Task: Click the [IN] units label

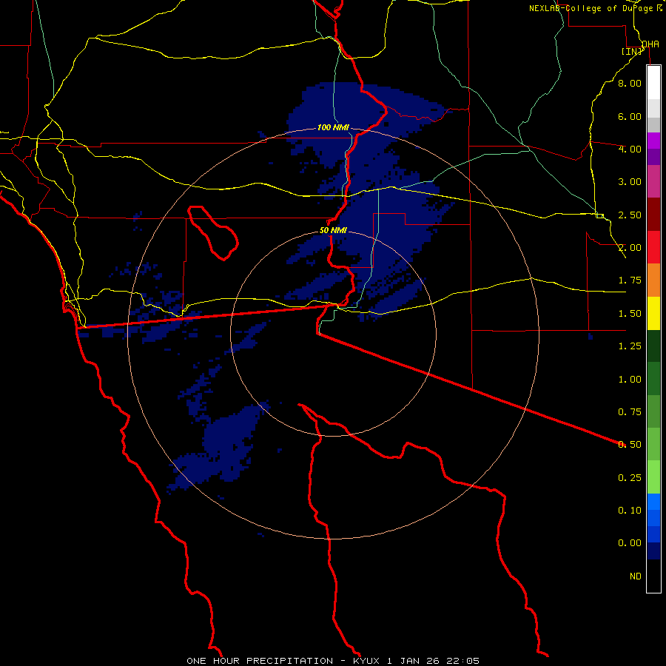Action: 632,51
